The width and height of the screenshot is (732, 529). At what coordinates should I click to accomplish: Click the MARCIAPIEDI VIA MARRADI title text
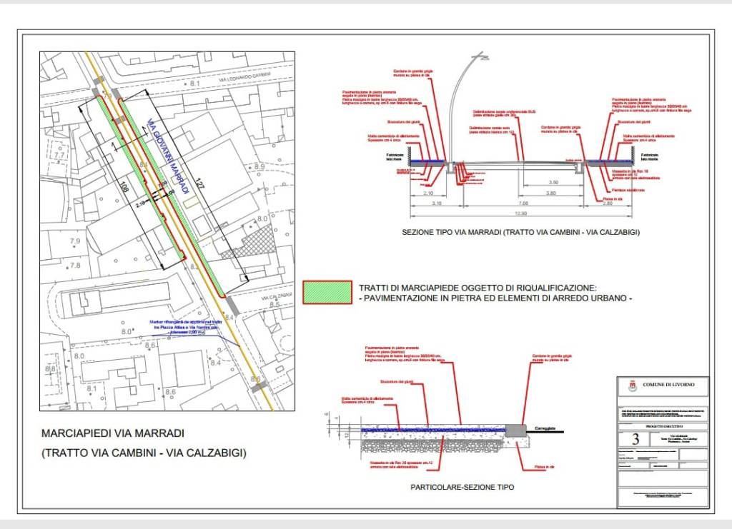pyautogui.click(x=113, y=433)
